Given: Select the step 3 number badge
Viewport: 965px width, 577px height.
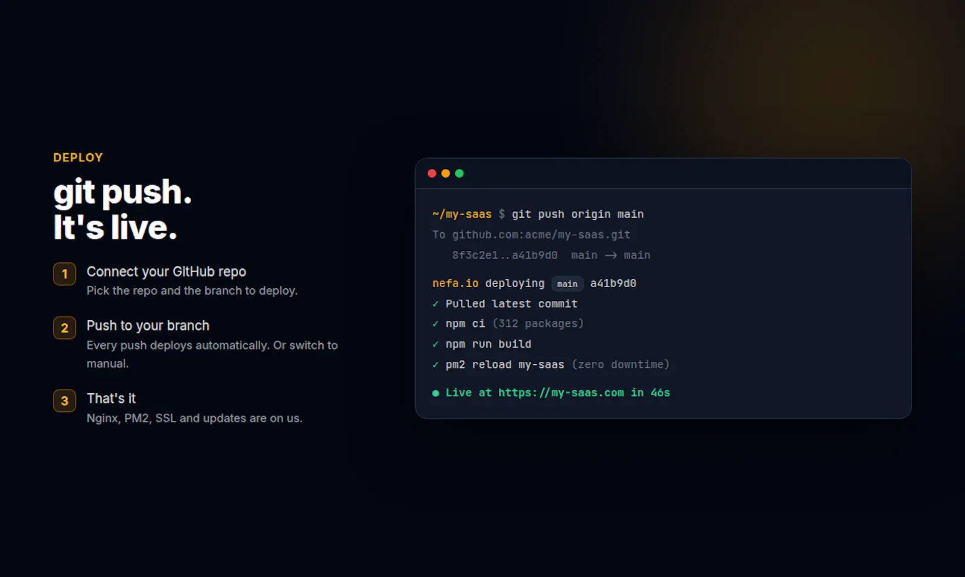Looking at the screenshot, I should (x=65, y=401).
